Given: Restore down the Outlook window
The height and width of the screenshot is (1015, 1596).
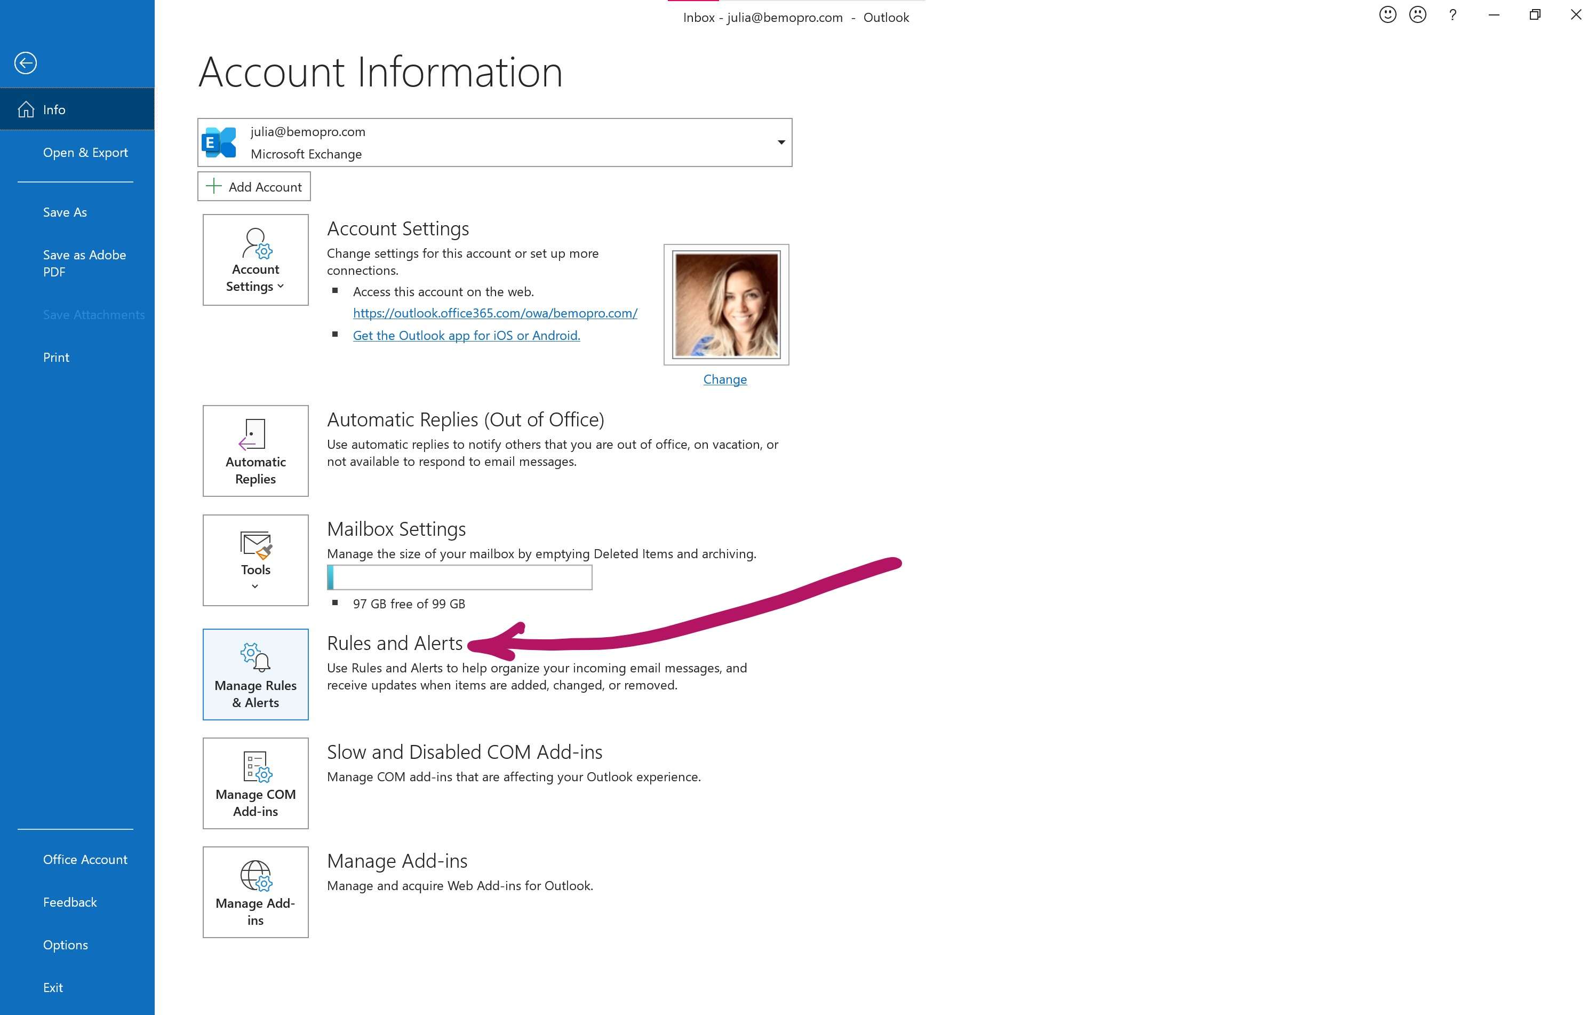Looking at the screenshot, I should click(x=1535, y=14).
